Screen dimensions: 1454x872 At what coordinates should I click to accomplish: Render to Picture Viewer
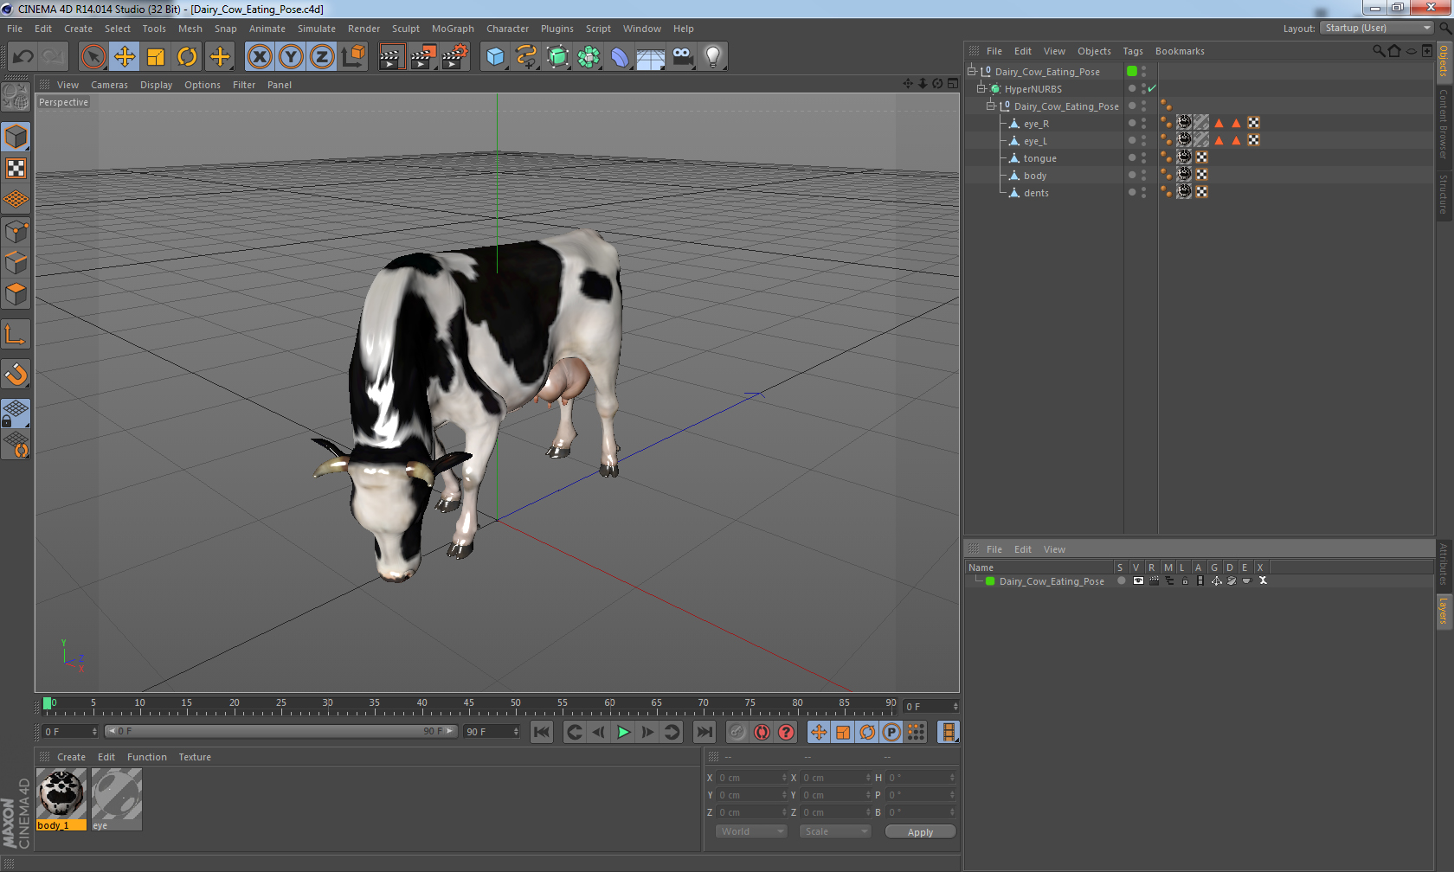coord(422,57)
